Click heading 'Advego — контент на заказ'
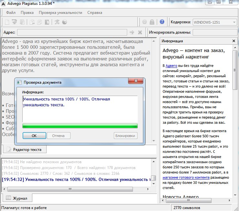 click(x=194, y=54)
